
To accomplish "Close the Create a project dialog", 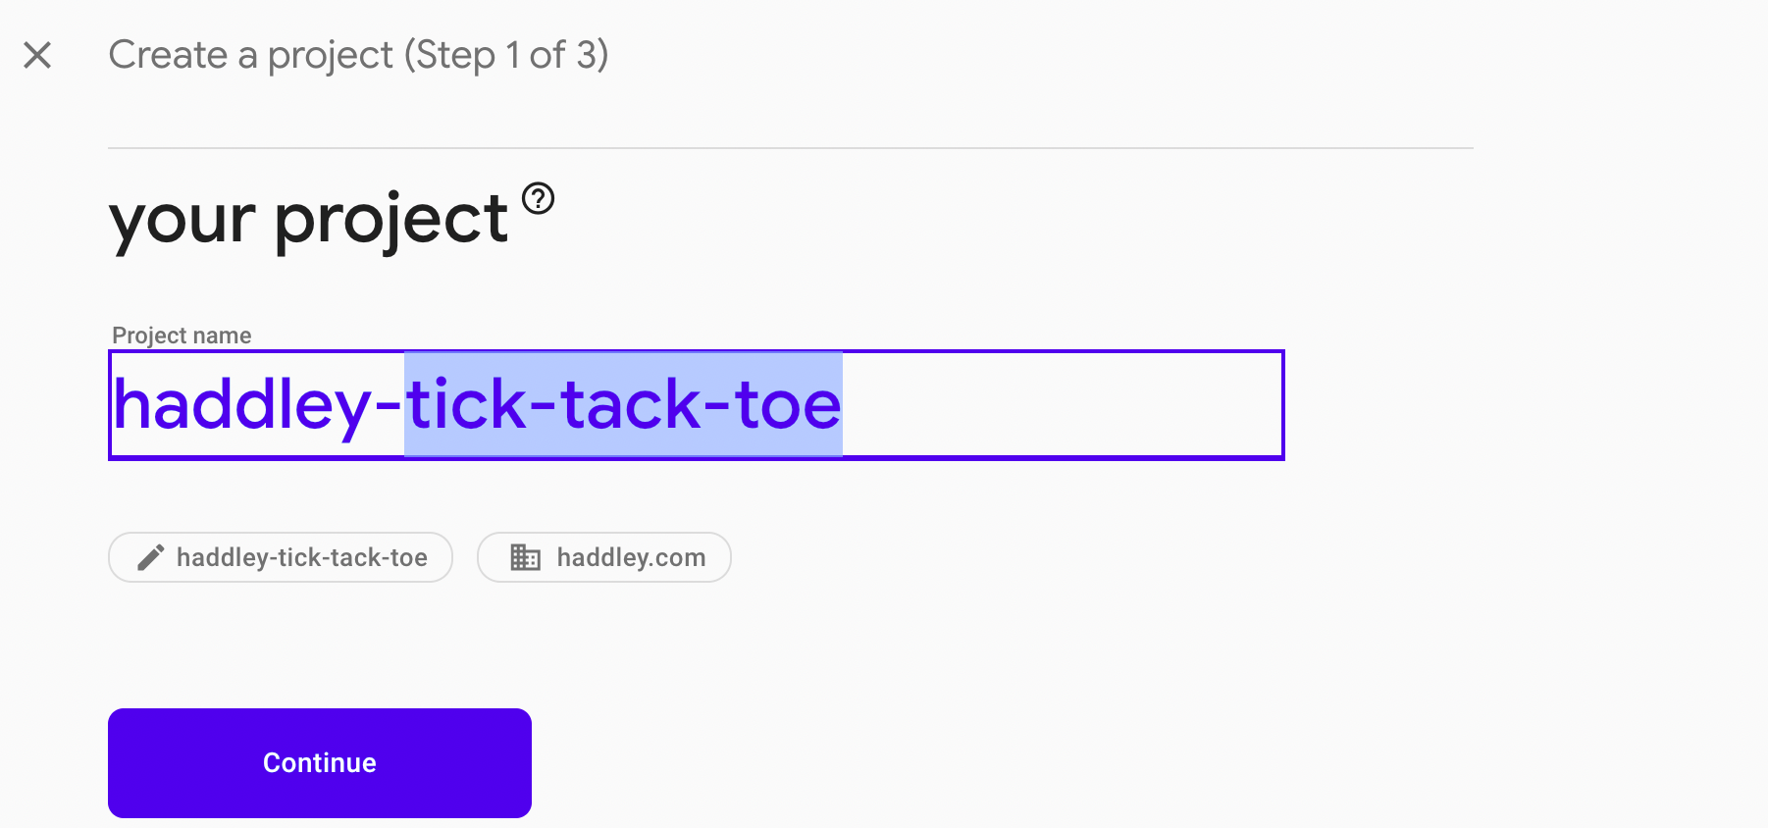I will (x=37, y=55).
